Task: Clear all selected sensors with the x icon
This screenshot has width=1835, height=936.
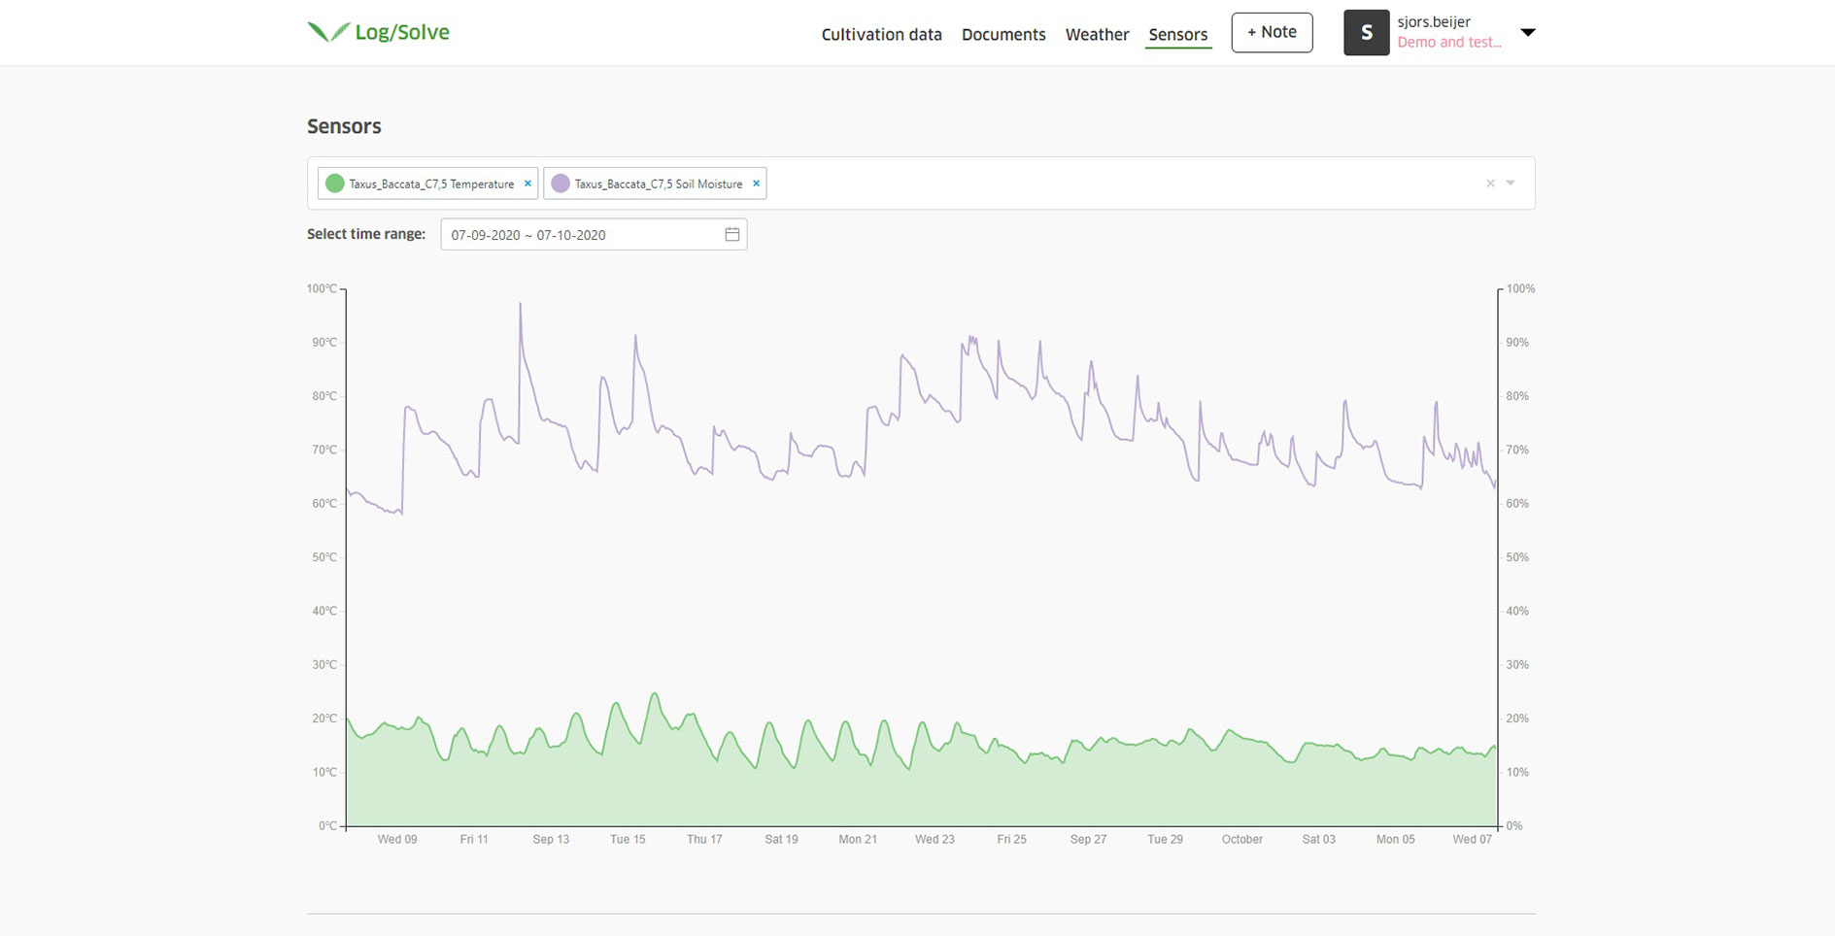Action: click(1489, 183)
